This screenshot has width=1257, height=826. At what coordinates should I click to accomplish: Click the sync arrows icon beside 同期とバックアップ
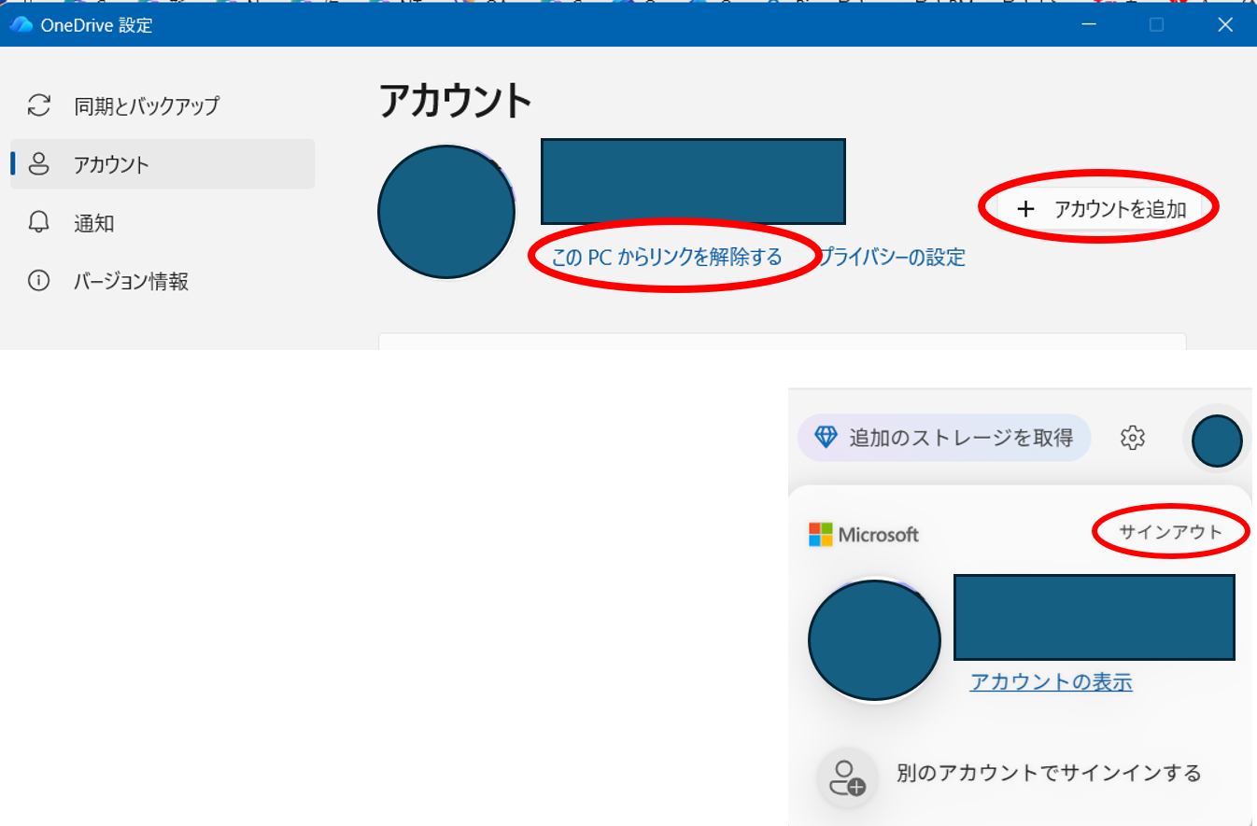[39, 105]
